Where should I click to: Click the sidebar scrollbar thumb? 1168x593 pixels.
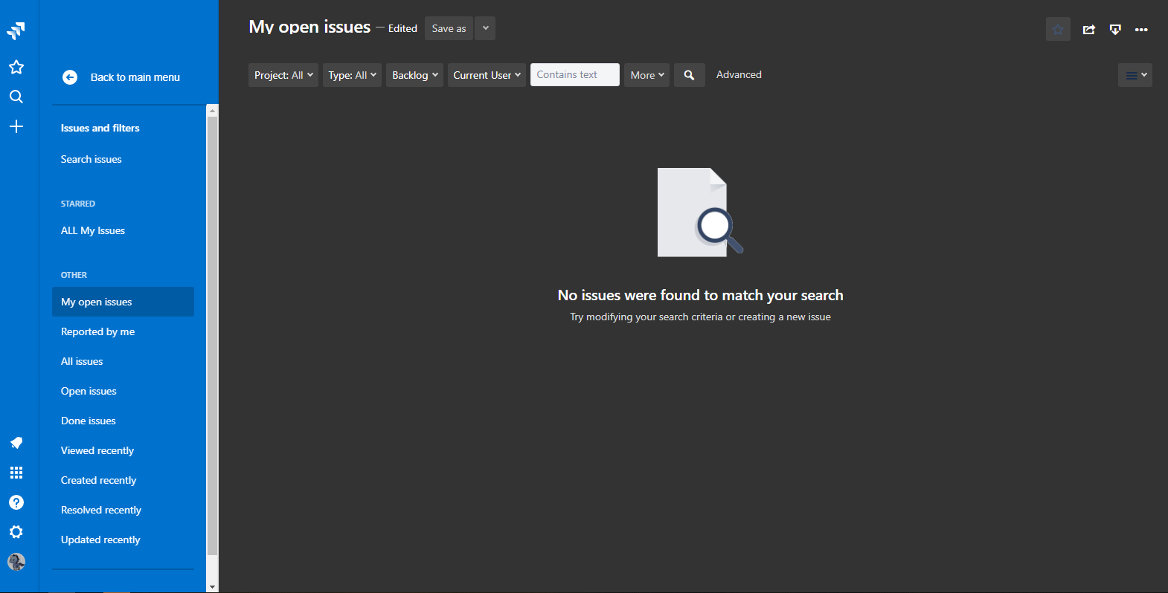pyautogui.click(x=212, y=336)
